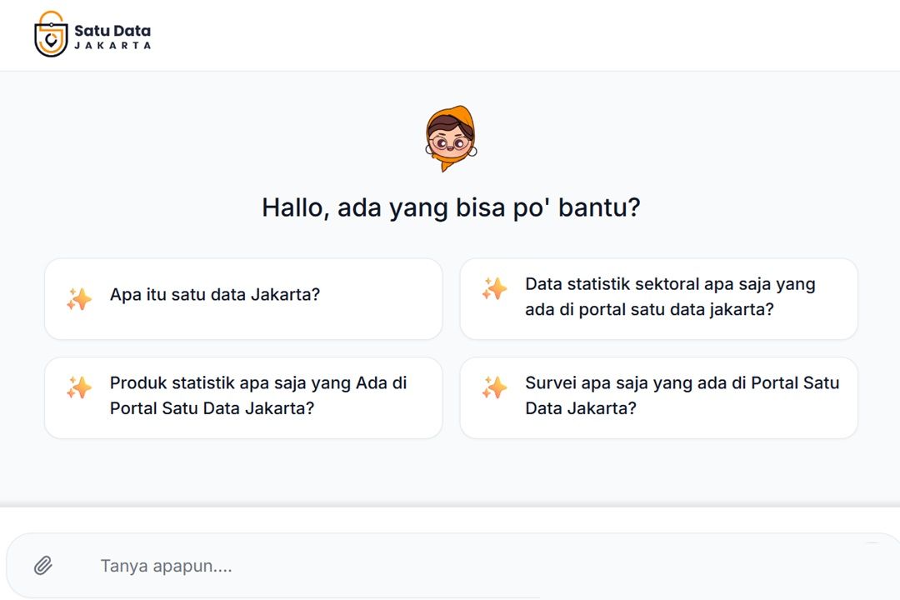Click the 'JAKARTA' wordmark under Satu Data

pos(112,45)
